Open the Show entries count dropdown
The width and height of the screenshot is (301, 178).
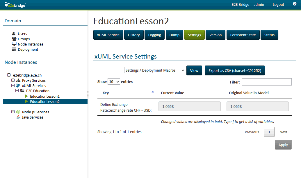114,82
